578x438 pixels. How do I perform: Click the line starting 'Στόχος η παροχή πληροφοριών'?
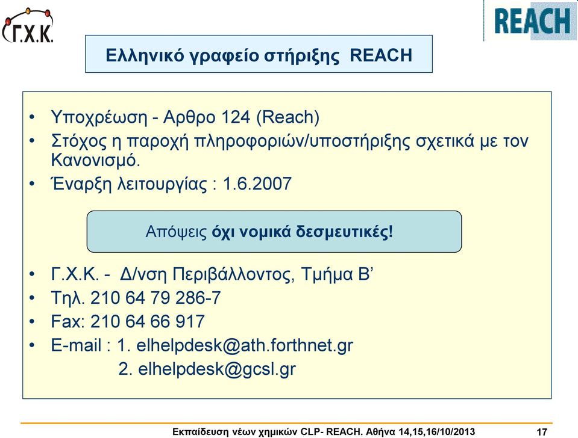click(289, 141)
